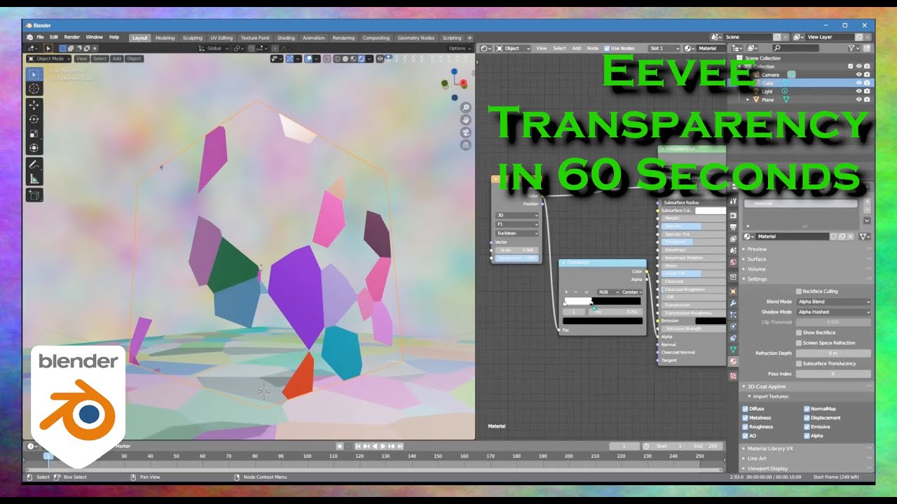The width and height of the screenshot is (897, 504).
Task: Open the Texture properties tab icon
Action: (x=734, y=375)
